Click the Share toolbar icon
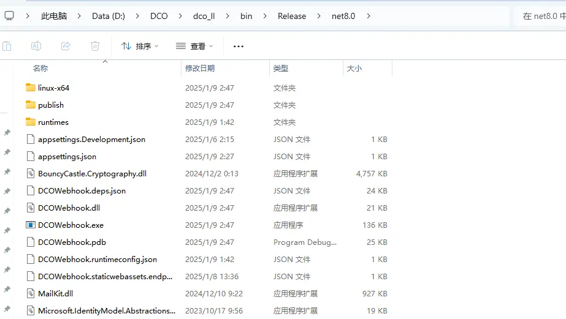 point(66,46)
